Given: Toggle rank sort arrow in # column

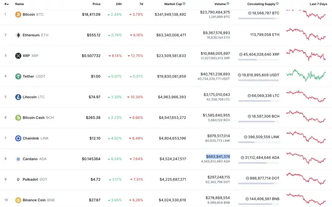Looking at the screenshot, I should [7, 4].
